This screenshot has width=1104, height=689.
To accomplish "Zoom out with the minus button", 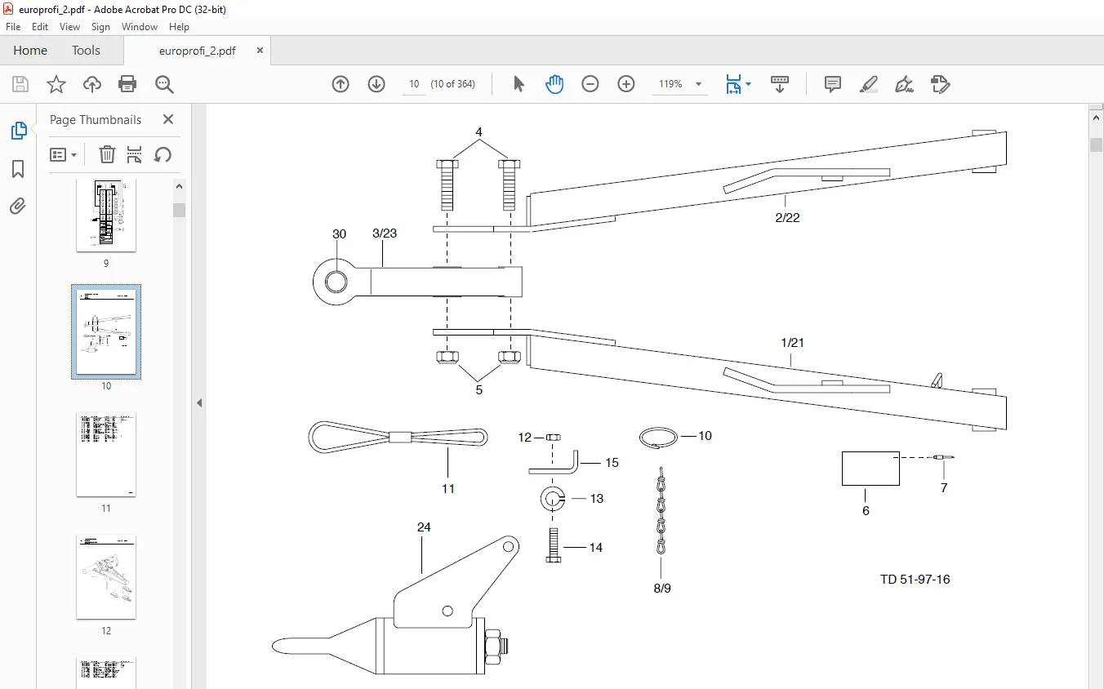I will [590, 84].
